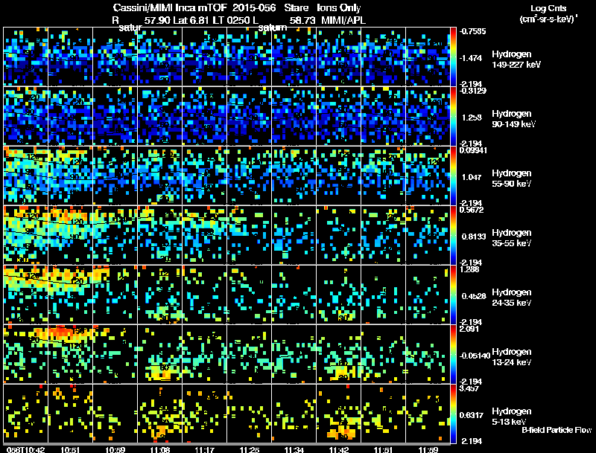Click the '11:34' time axis label
Screen dimensions: 596x453
tap(294, 450)
